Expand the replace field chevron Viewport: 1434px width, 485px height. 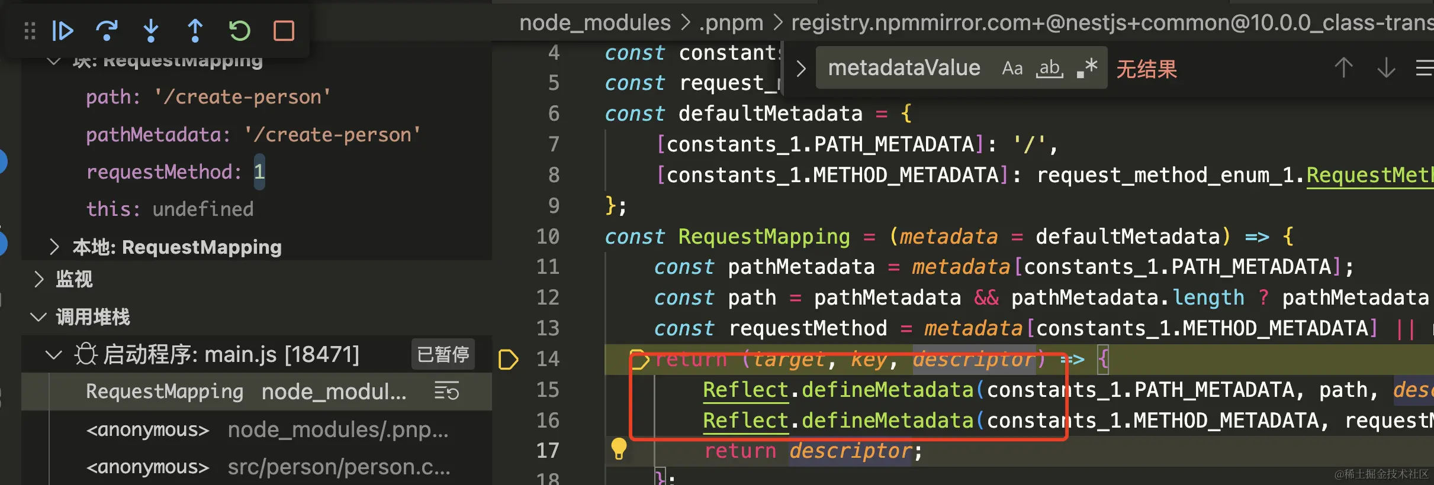[801, 69]
